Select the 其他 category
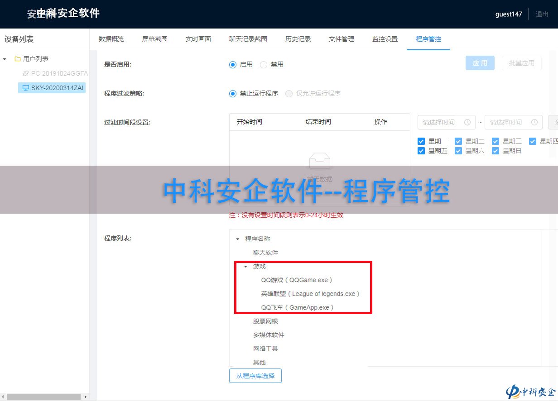The image size is (558, 402). [x=259, y=363]
